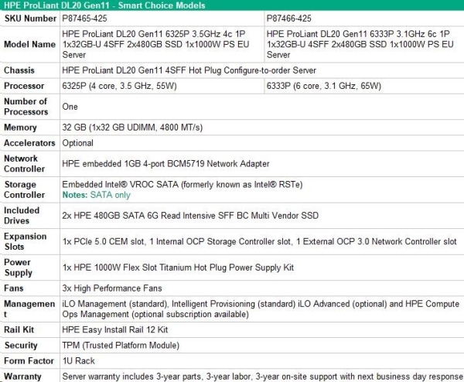The width and height of the screenshot is (464, 382).
Task: Click the green table title banner
Action: pos(232,5)
